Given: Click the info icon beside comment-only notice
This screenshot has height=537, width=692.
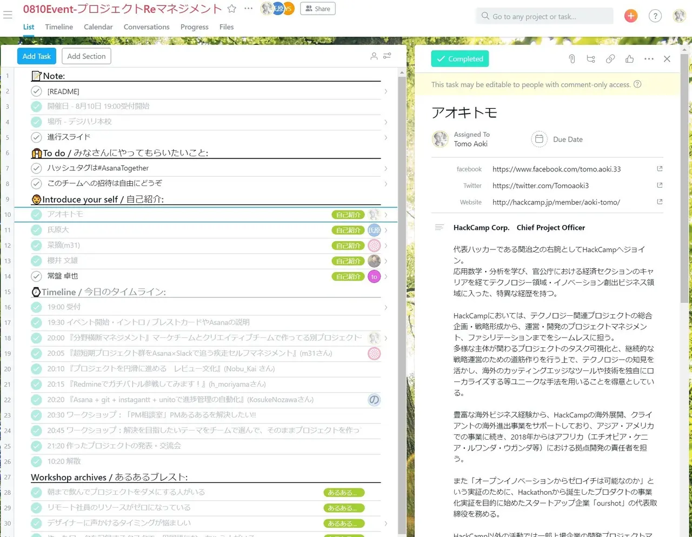Looking at the screenshot, I should click(637, 84).
